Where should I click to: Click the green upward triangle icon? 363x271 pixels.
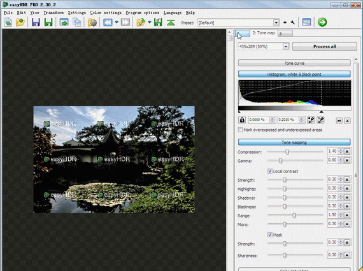pyautogui.click(x=171, y=22)
